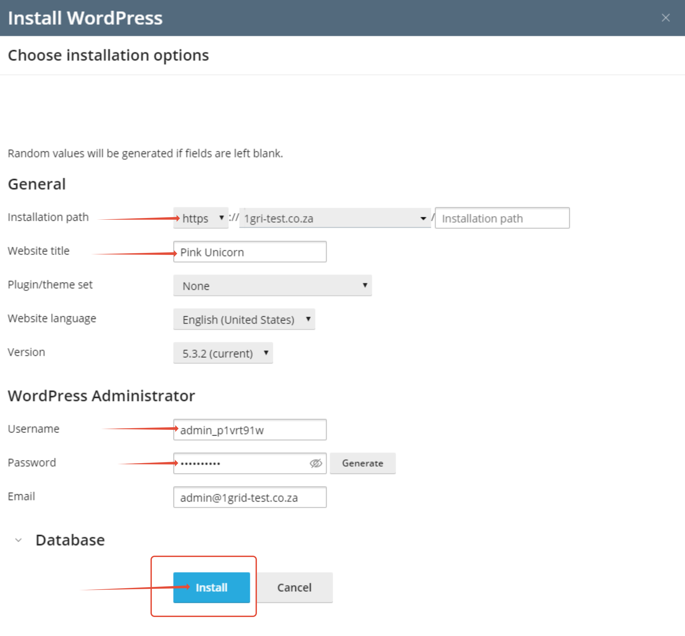Expand the Database section chevron

click(x=19, y=540)
